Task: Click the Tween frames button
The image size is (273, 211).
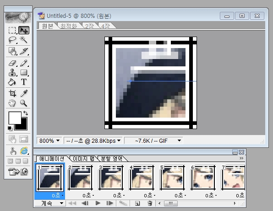Action: point(123,203)
